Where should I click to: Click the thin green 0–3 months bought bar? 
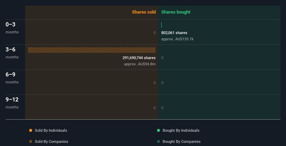click(161, 25)
